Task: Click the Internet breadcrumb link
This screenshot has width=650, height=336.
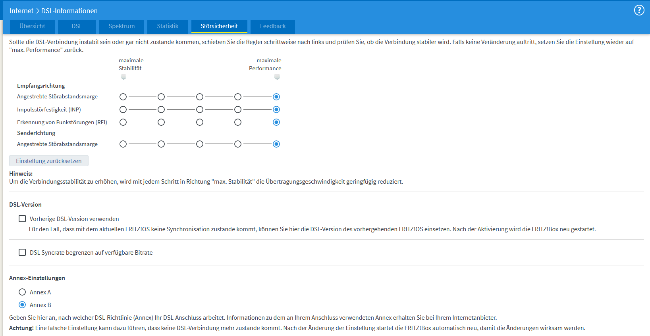Action: [x=21, y=11]
